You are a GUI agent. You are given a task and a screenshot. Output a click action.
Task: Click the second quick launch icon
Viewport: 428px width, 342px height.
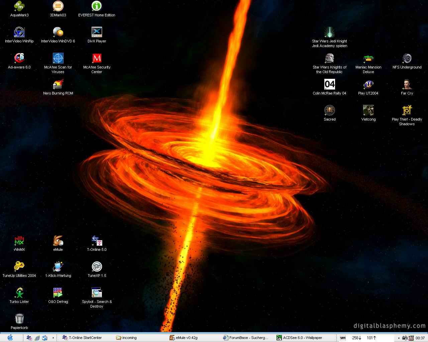[37, 338]
